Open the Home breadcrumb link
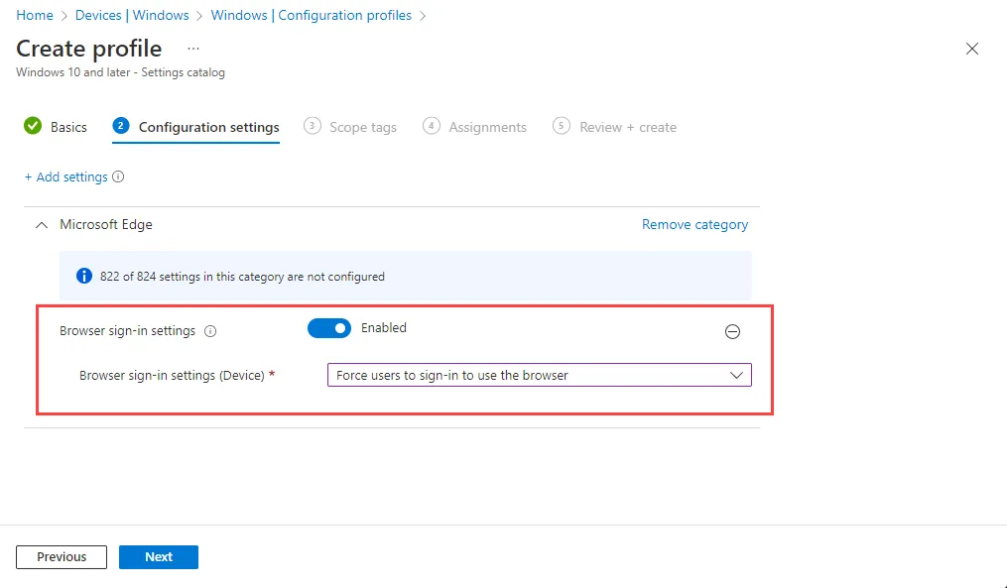 coord(35,16)
